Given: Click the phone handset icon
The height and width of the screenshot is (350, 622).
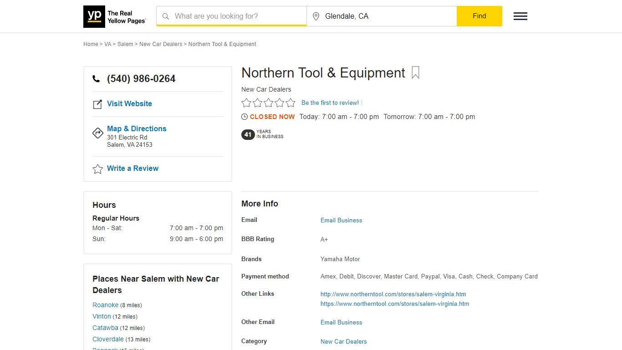Looking at the screenshot, I should [x=96, y=79].
